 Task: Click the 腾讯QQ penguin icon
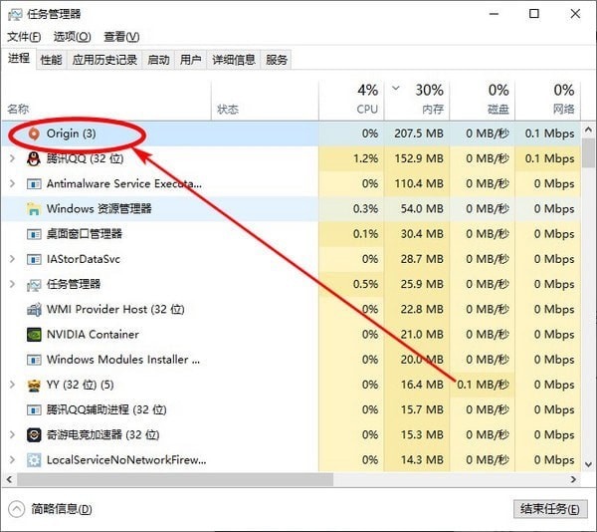click(x=34, y=159)
